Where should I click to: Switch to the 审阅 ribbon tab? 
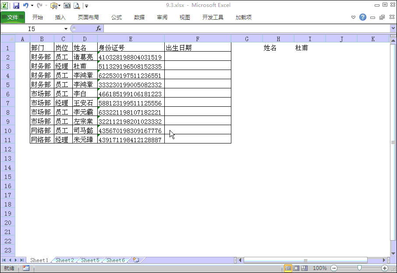click(162, 17)
